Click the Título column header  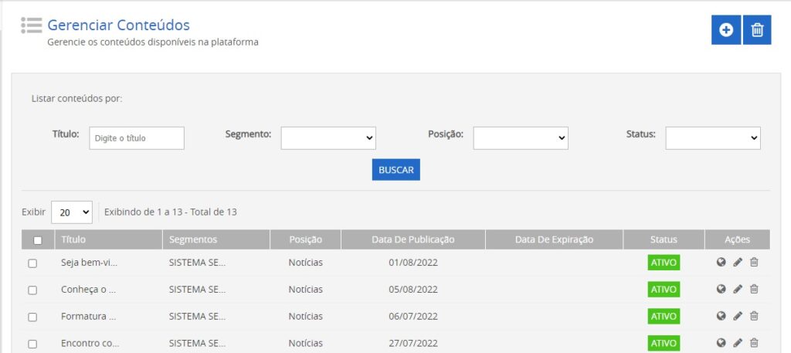tap(73, 239)
